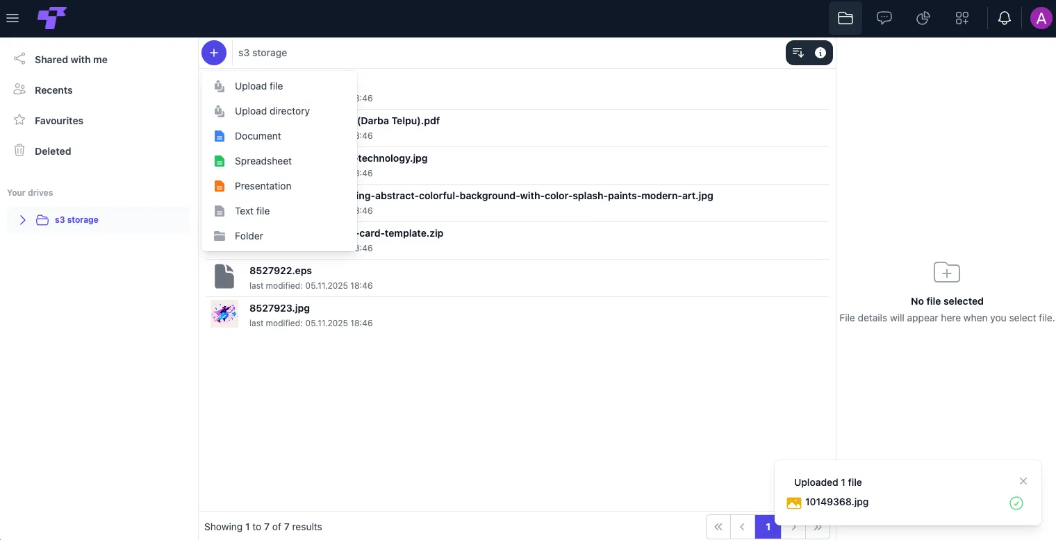
Task: Go to the previous results page
Action: click(743, 527)
